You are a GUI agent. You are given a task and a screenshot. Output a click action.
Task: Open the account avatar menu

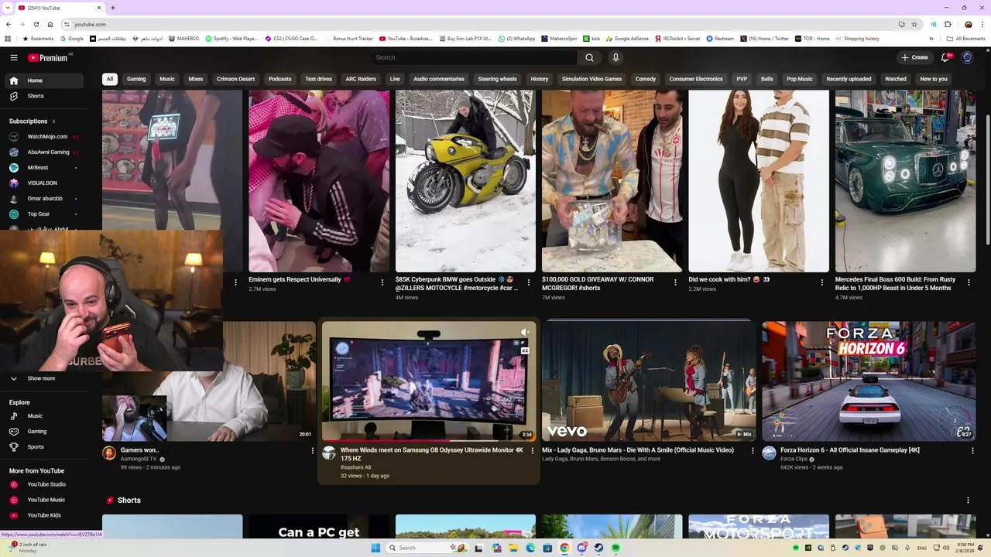[x=967, y=57]
